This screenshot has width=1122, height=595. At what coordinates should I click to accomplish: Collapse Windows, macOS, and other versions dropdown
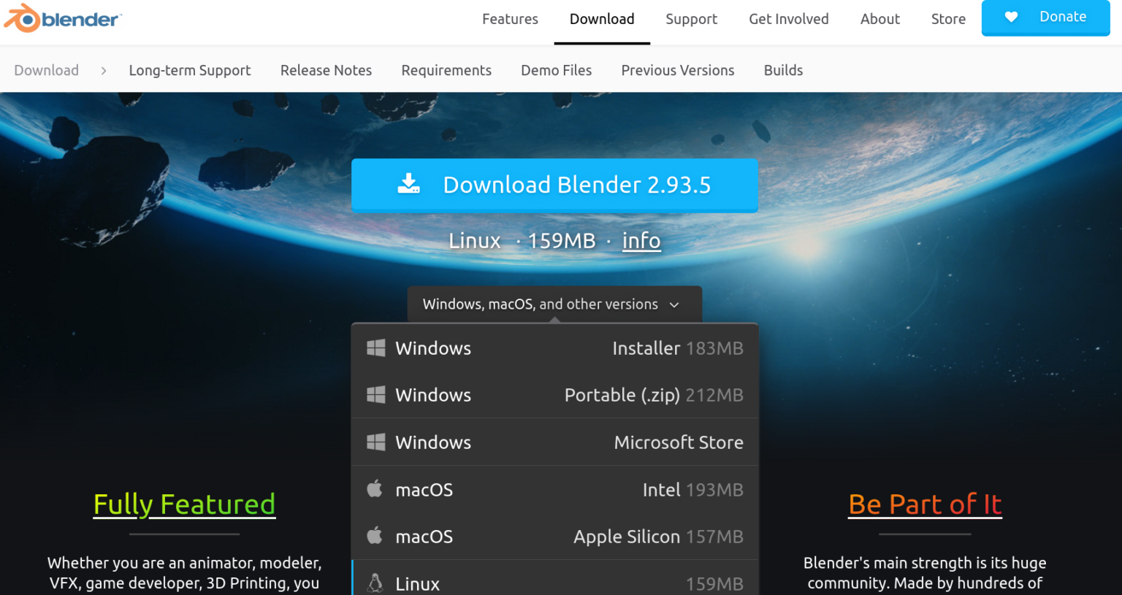(554, 304)
